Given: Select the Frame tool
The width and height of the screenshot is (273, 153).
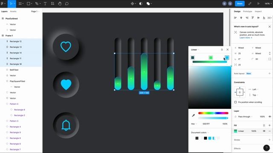Looking at the screenshot, I should [20, 4].
